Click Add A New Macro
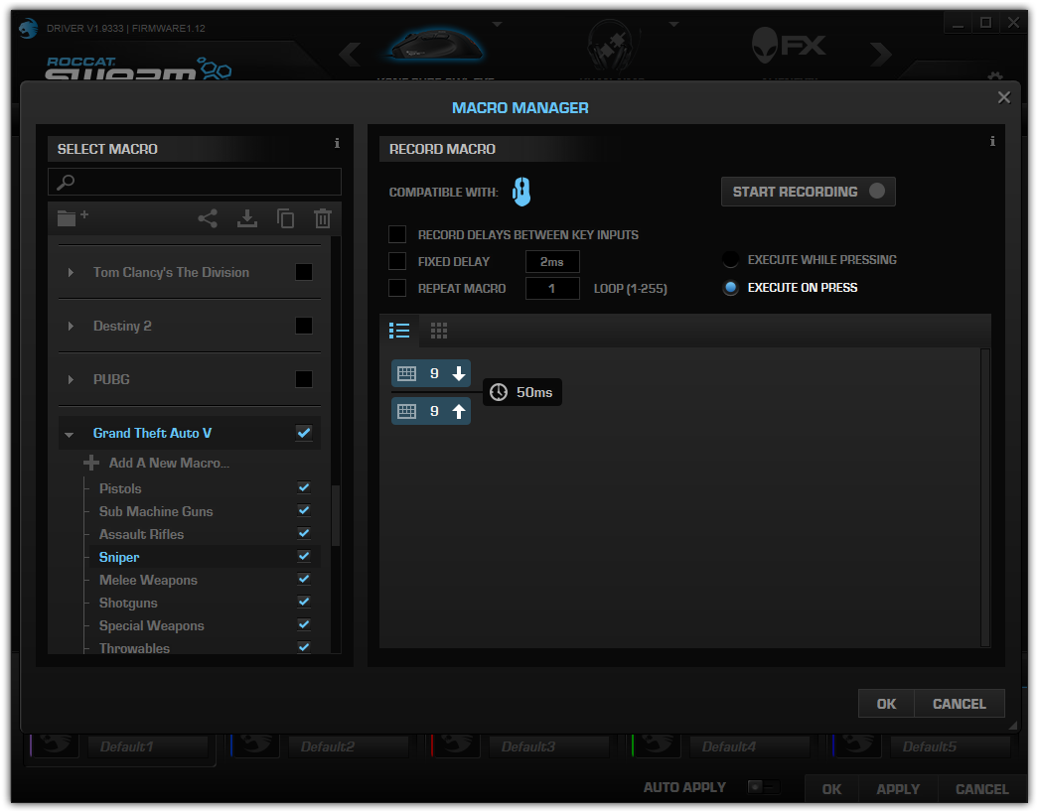1040x811 pixels. click(169, 463)
